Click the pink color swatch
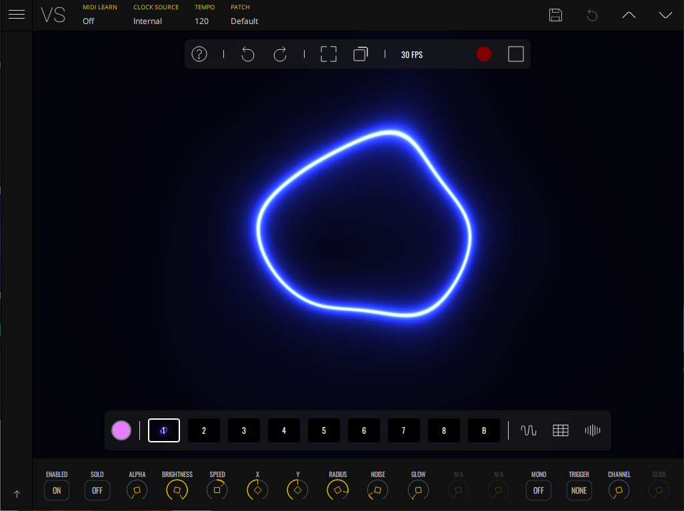 pos(121,430)
